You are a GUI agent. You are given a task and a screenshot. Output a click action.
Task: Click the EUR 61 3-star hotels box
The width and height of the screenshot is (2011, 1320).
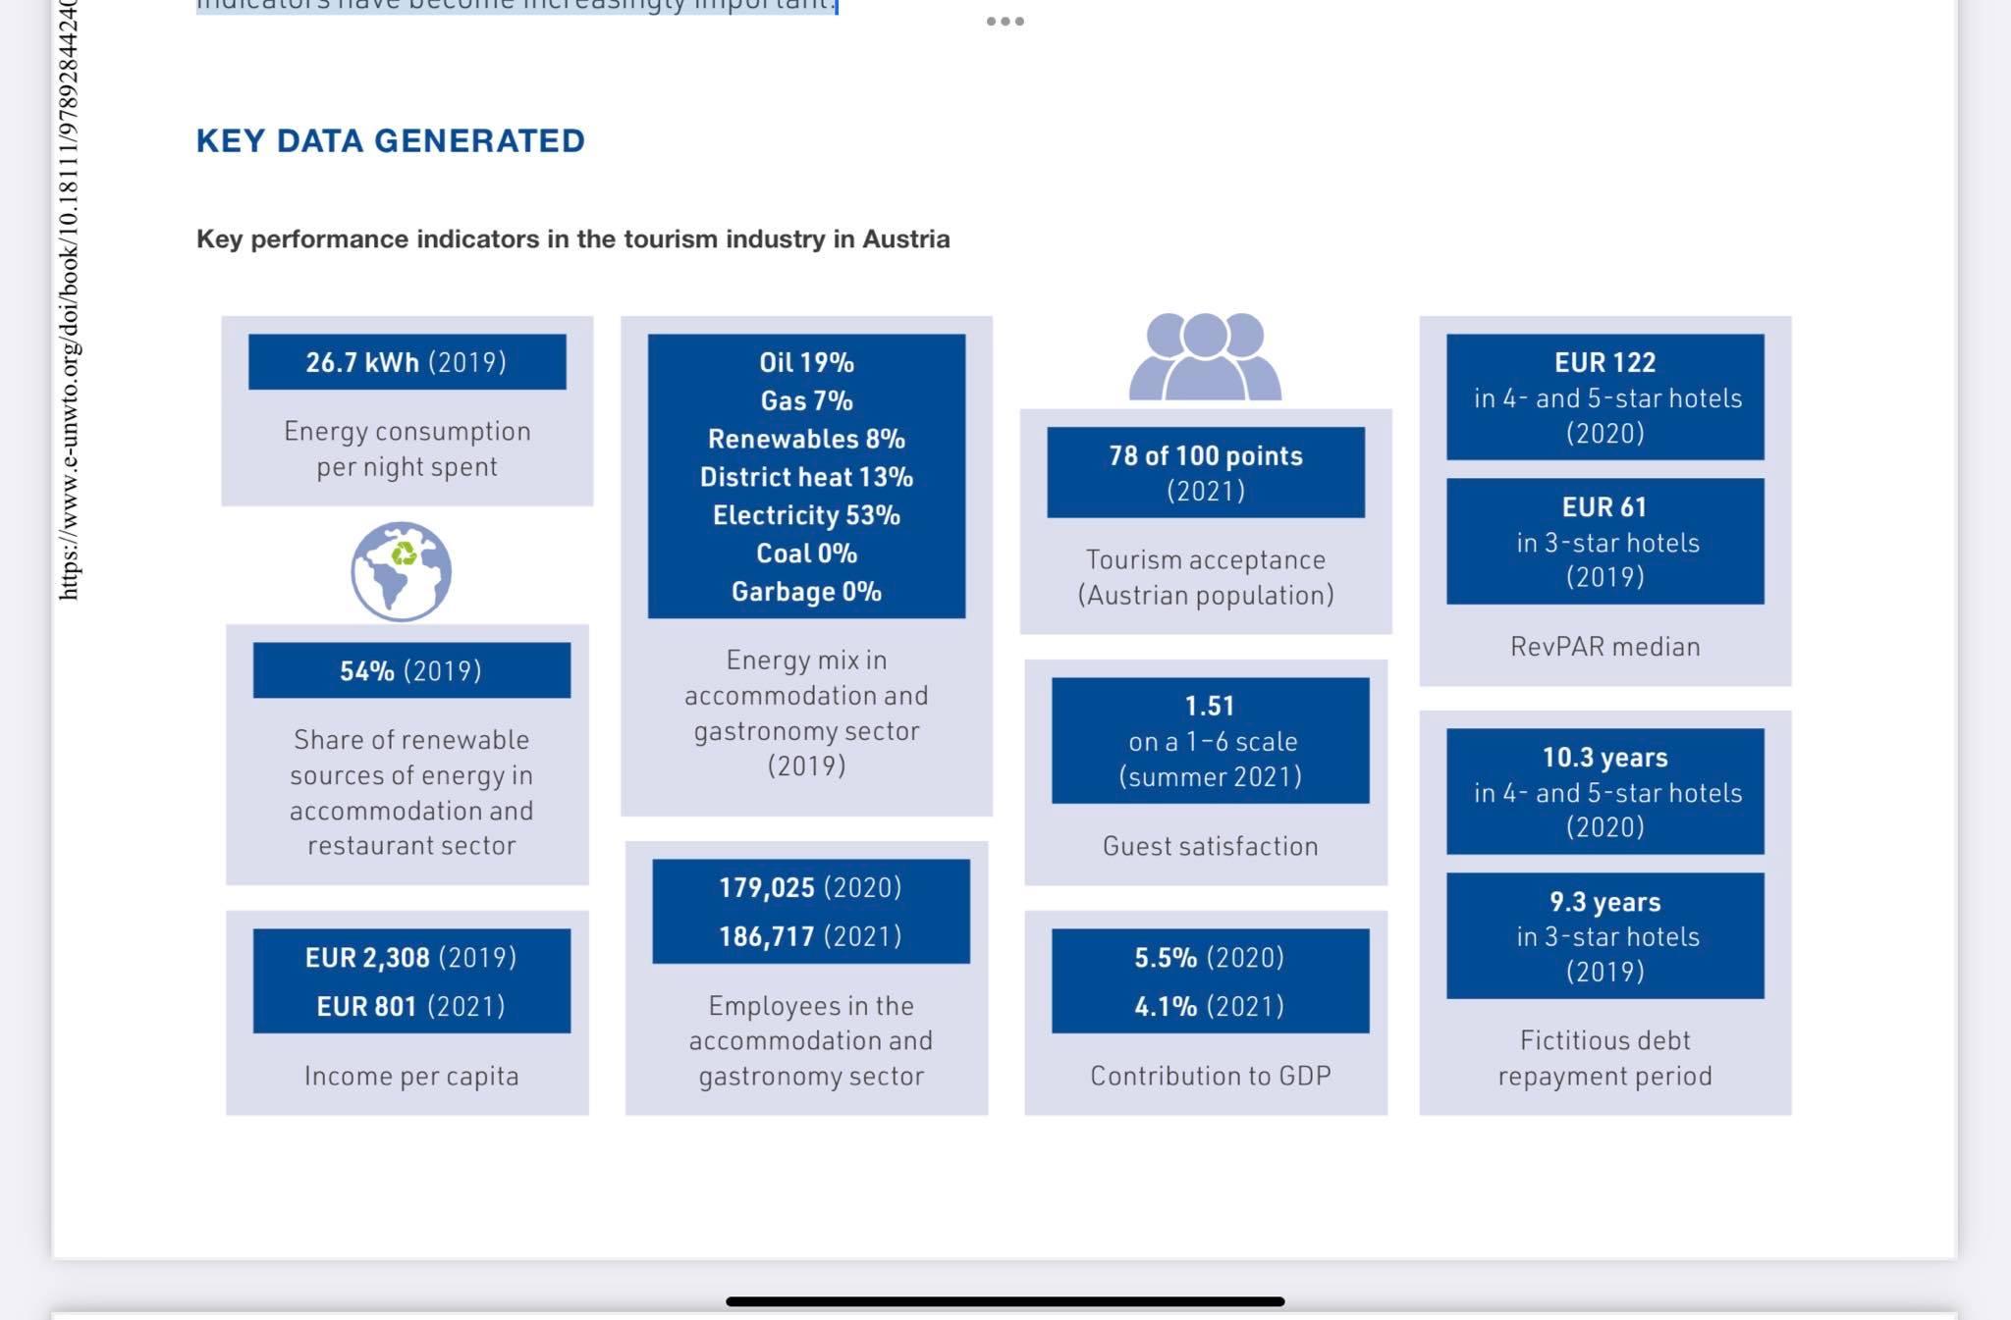point(1604,541)
